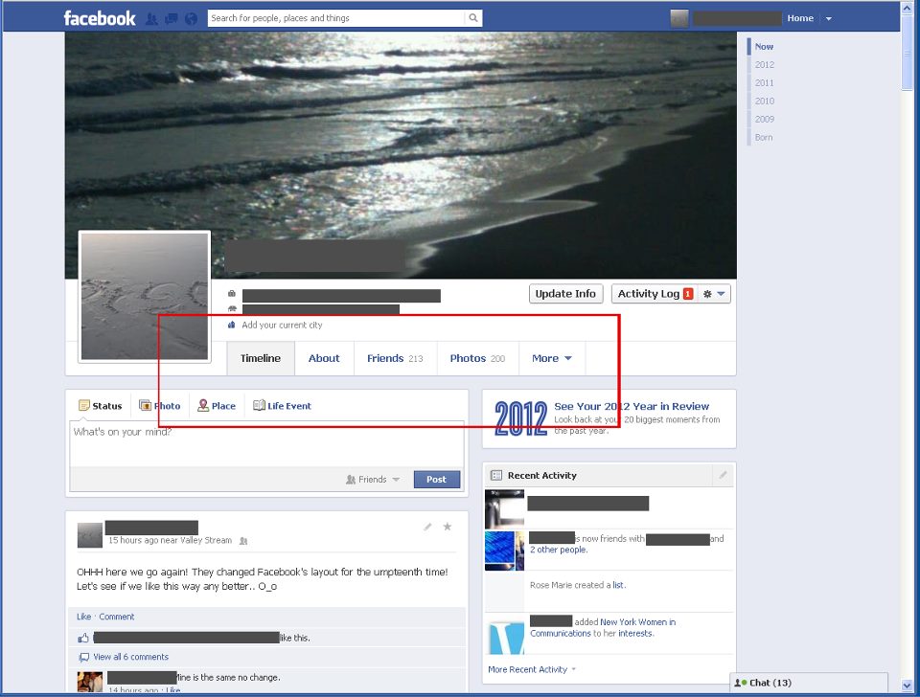
Task: Edit Recent Activity with pencil icon
Action: (x=724, y=475)
